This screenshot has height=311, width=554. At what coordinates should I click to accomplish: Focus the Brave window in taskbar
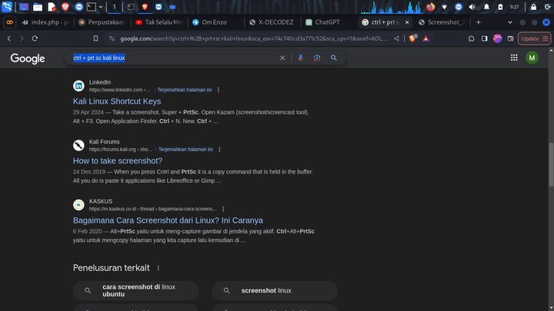[145, 7]
